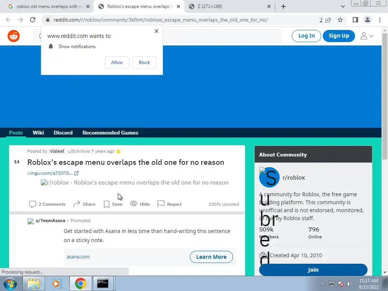388x291 pixels.
Task: Click the volume speaker tray icon
Action: 350,284
